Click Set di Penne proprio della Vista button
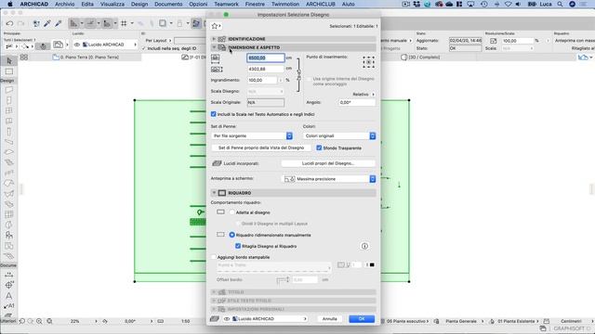This screenshot has width=595, height=334. click(261, 148)
